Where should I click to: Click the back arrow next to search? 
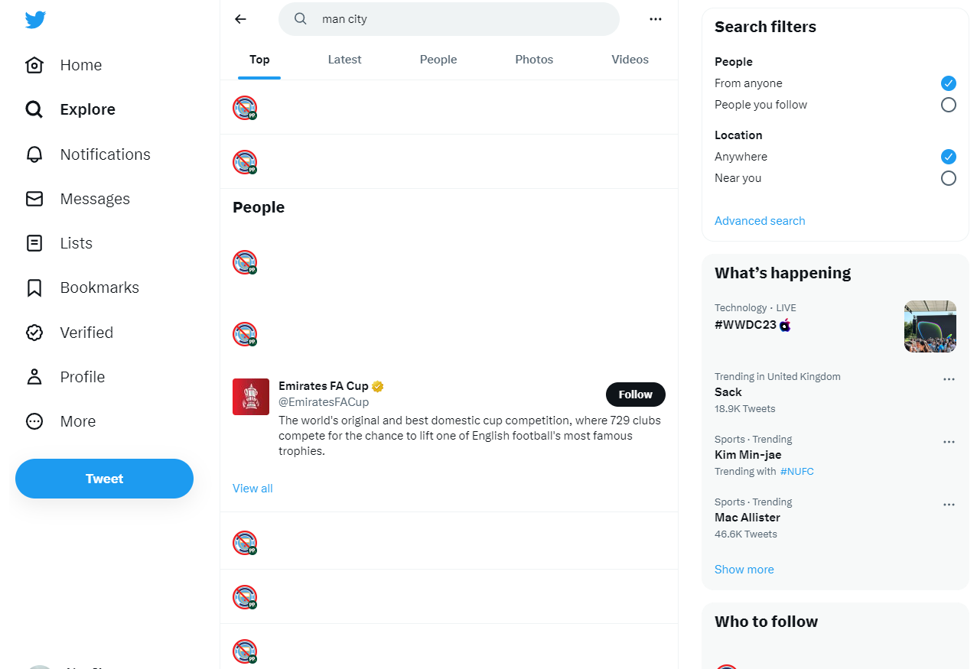pos(241,19)
